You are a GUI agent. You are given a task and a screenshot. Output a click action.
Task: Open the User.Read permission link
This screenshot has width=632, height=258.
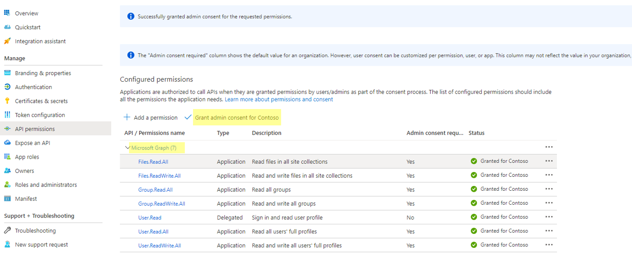150,218
